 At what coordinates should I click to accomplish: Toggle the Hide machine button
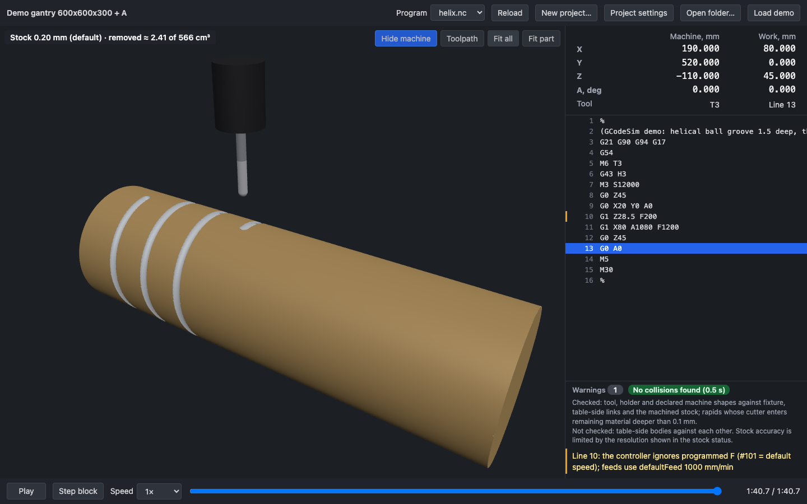pyautogui.click(x=406, y=39)
